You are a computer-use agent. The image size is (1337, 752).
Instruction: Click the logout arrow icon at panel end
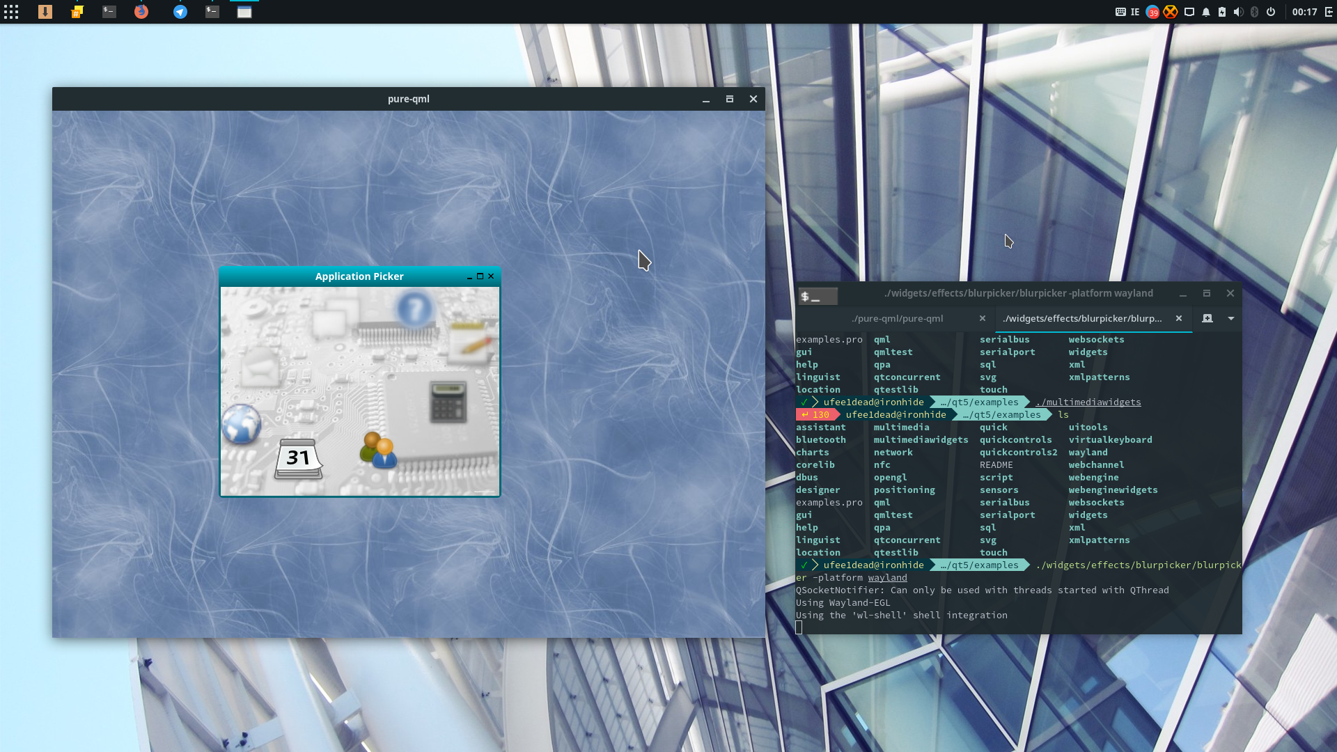[1329, 12]
